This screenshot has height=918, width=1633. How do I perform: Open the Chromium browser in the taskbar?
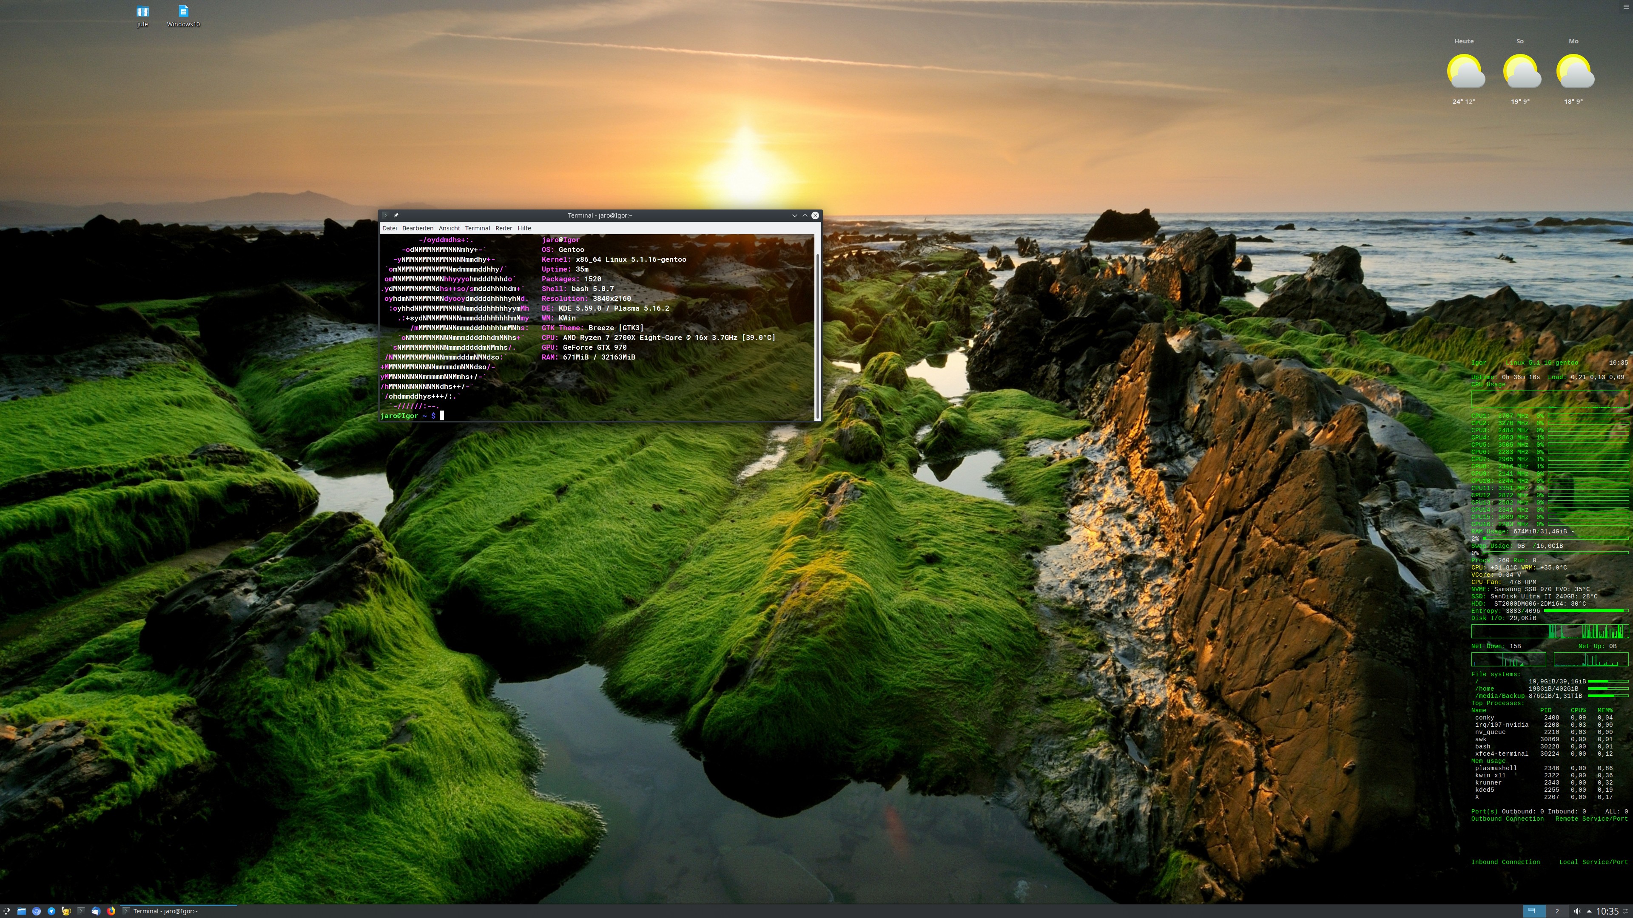click(37, 911)
